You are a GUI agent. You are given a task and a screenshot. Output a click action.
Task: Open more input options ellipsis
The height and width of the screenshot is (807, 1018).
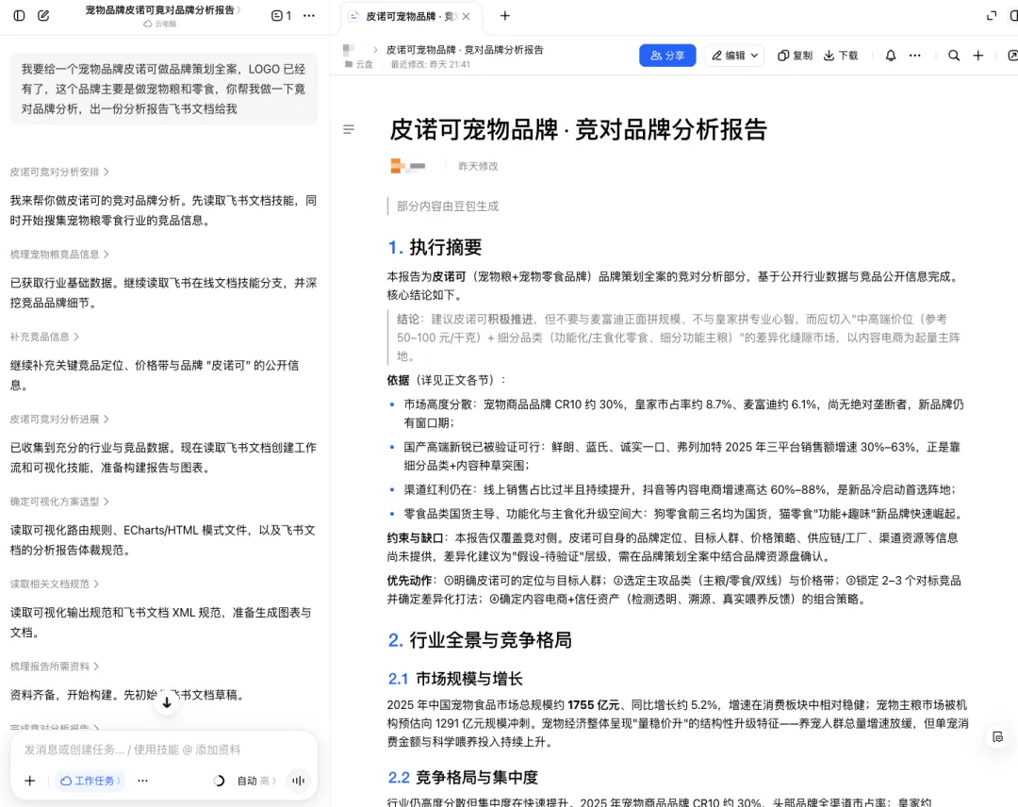point(143,781)
